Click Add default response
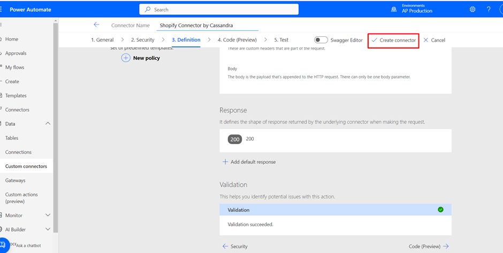503x253 pixels. (x=249, y=162)
